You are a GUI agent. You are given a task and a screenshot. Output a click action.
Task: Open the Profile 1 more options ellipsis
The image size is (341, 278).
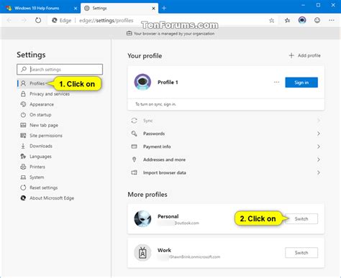[x=276, y=82]
